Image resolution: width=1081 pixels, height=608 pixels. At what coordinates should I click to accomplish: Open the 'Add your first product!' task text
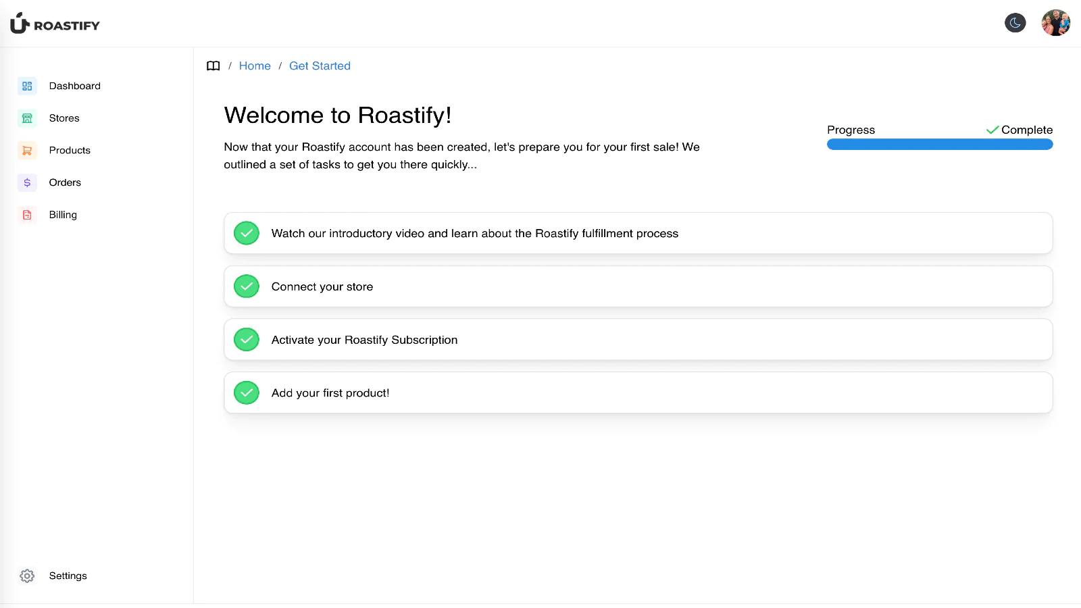pos(330,393)
